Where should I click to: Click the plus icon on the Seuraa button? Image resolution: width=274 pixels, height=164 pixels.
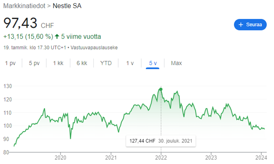[241, 25]
